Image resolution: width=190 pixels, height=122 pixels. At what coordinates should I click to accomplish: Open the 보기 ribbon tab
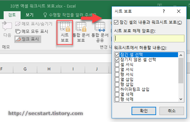29,15
